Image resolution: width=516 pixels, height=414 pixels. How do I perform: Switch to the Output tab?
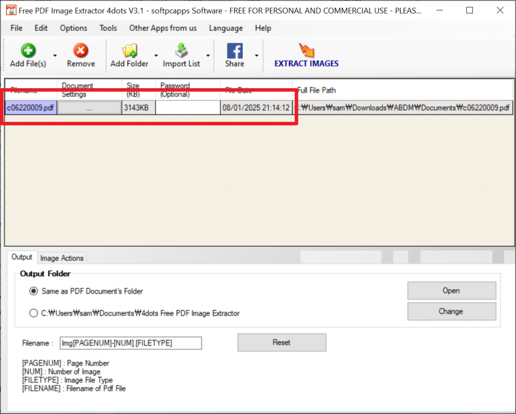pyautogui.click(x=22, y=257)
